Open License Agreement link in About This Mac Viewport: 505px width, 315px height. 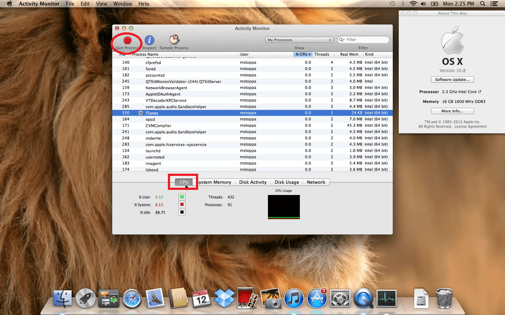(x=470, y=126)
